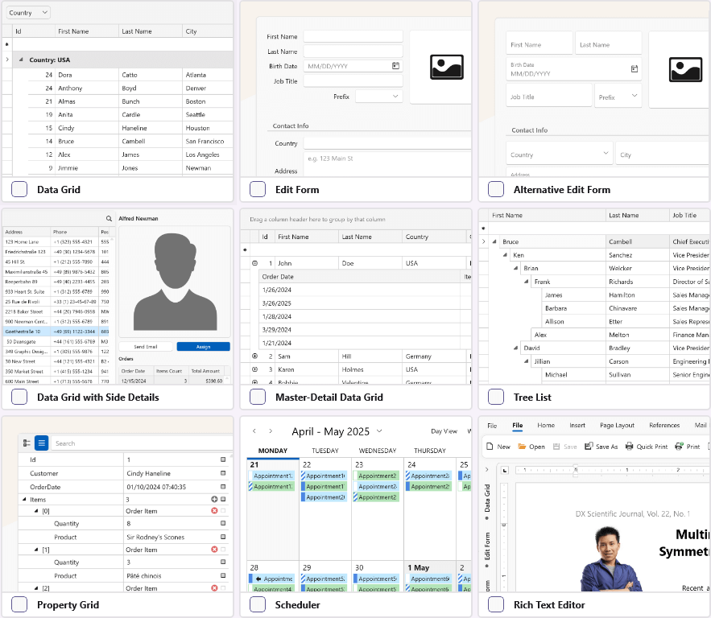Open the calendar picker on Birth Date field
The image size is (711, 618).
pyautogui.click(x=397, y=64)
